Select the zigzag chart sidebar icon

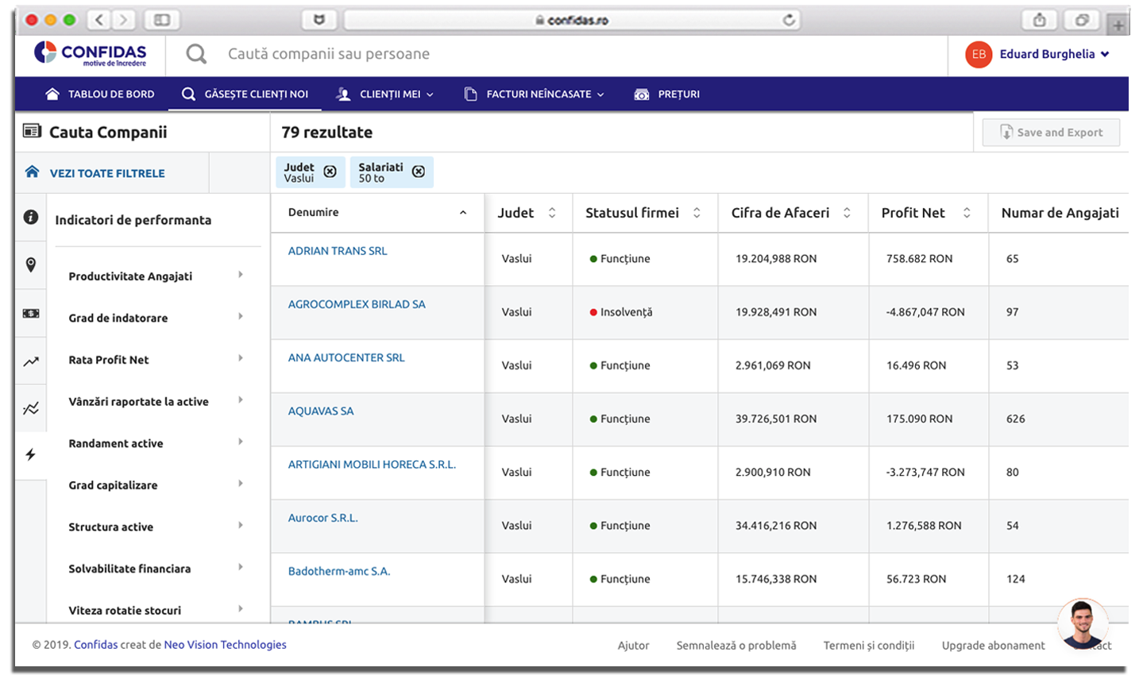[x=31, y=408]
